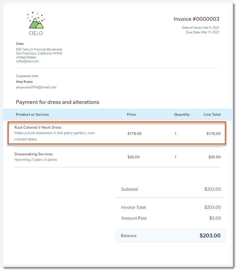Viewport: 238px width, 272px height.
Task: Click the Payment for dress and alterations title
Action: 57,102
